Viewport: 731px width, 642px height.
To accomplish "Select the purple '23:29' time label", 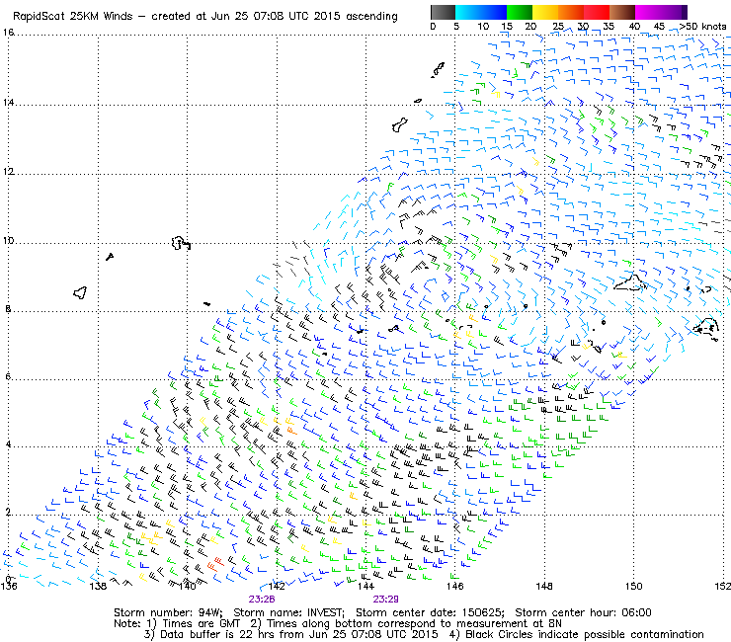I will coord(385,600).
